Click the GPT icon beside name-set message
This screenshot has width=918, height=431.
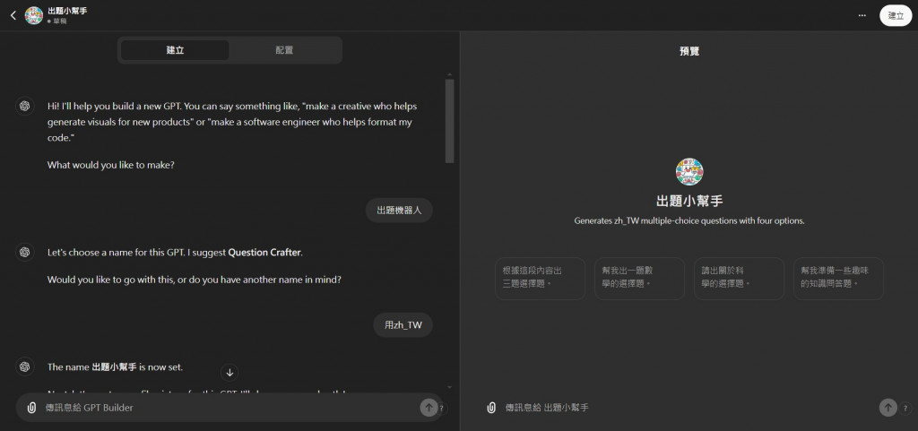pos(24,366)
